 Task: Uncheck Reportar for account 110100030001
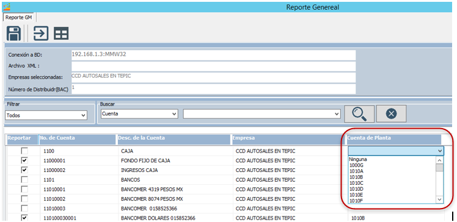pos(25,218)
